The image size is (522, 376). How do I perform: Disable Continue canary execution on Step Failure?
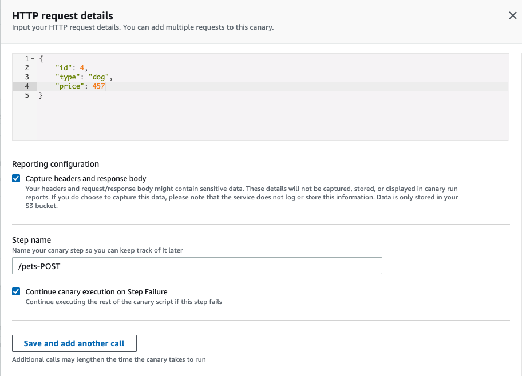tap(15, 291)
